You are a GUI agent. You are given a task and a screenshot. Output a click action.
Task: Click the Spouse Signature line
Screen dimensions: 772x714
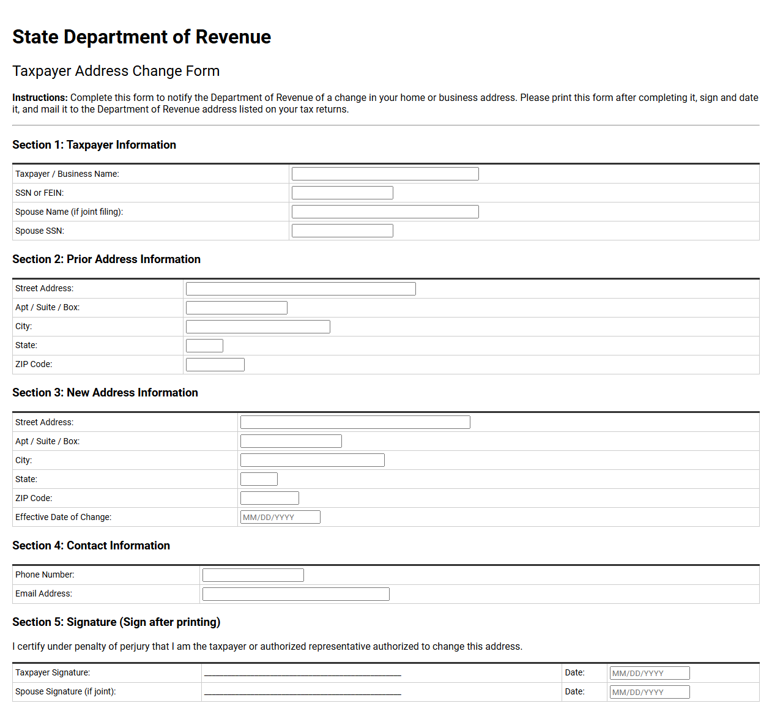[303, 692]
